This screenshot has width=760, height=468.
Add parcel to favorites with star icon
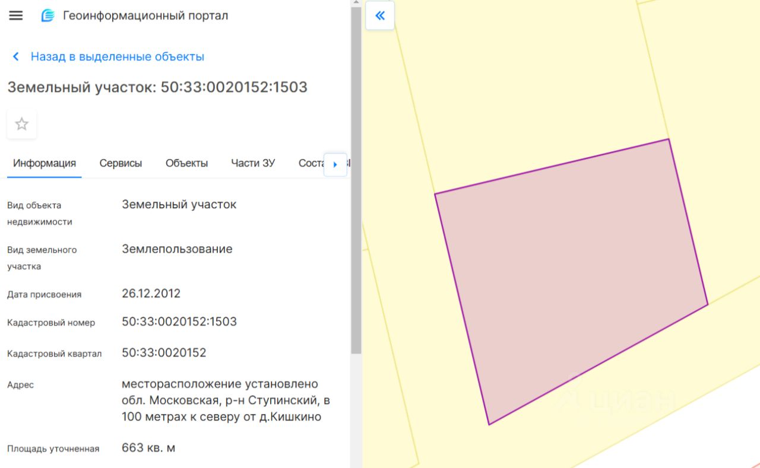click(x=22, y=124)
